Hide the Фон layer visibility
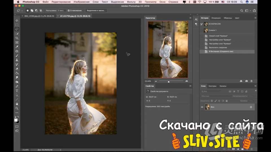The image size is (271, 152). 202,107
